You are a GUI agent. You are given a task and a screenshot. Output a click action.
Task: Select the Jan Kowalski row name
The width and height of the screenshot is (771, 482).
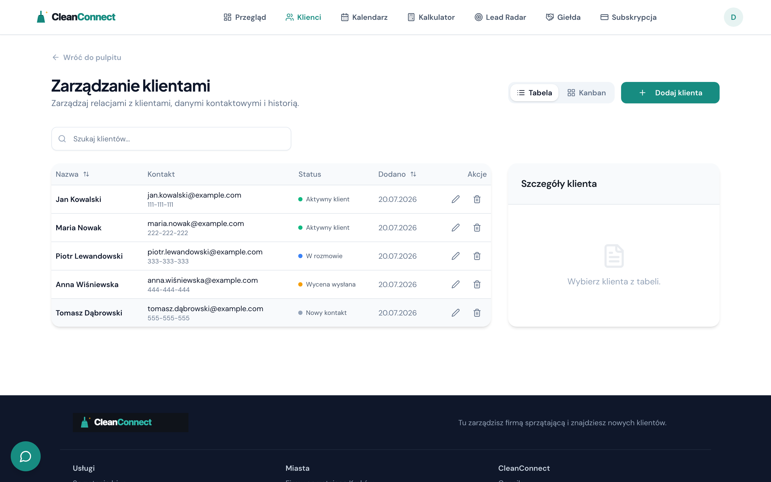coord(78,199)
